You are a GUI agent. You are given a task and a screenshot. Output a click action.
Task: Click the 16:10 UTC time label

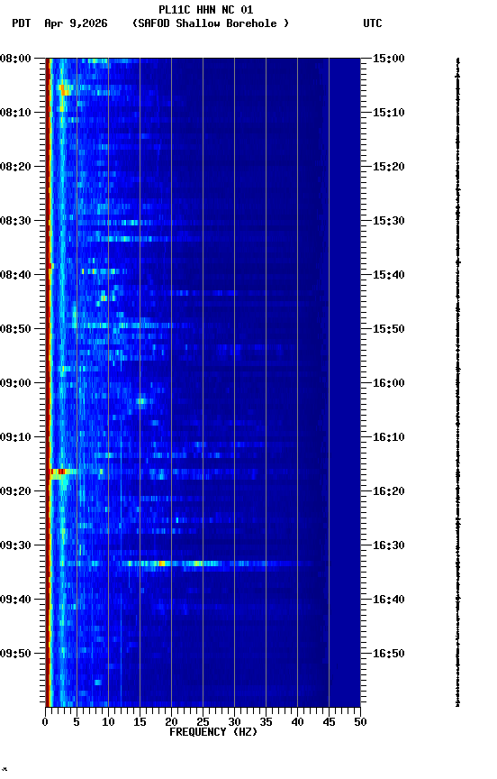point(389,437)
